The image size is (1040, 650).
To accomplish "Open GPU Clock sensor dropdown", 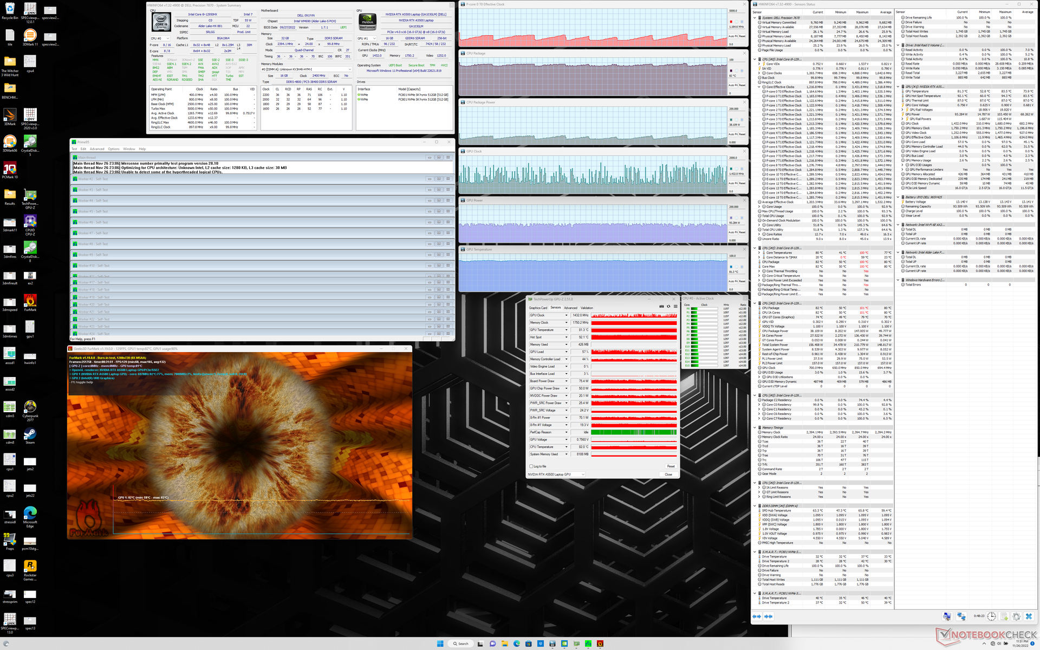I will (x=567, y=315).
